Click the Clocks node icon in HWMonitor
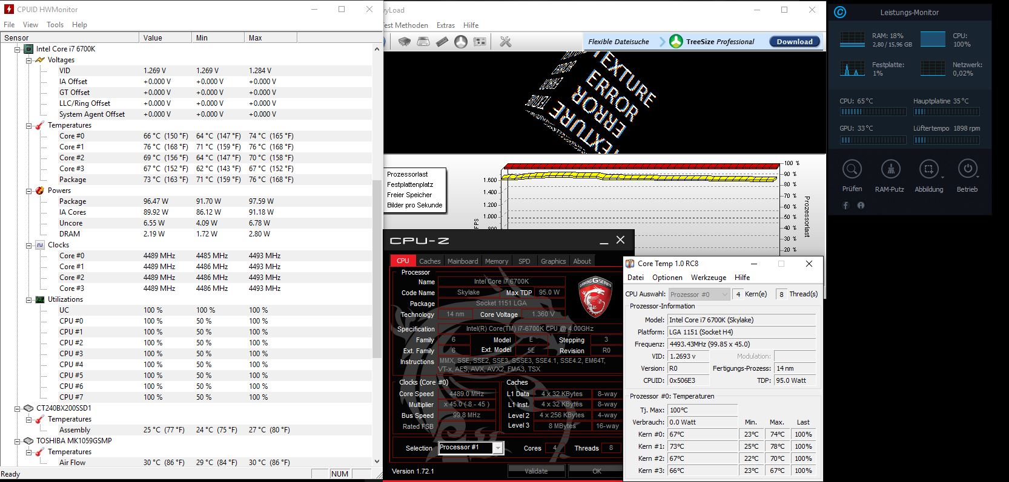 point(40,245)
